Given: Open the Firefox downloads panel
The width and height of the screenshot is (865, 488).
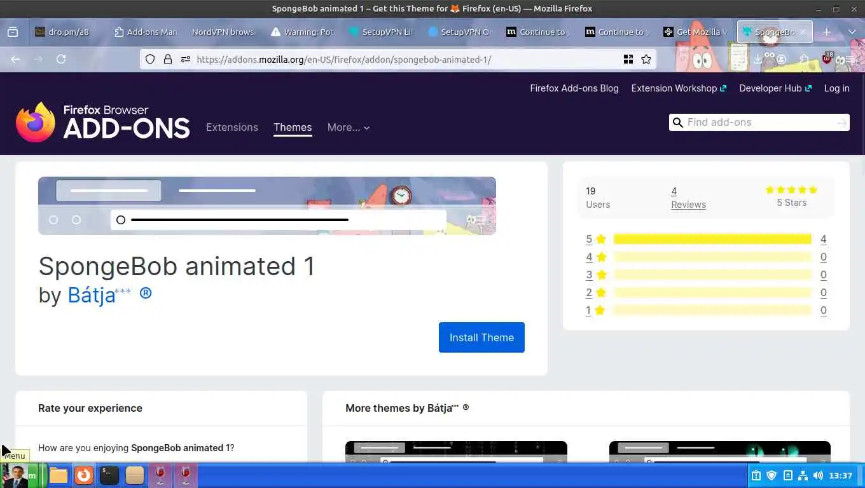Looking at the screenshot, I should (758, 59).
